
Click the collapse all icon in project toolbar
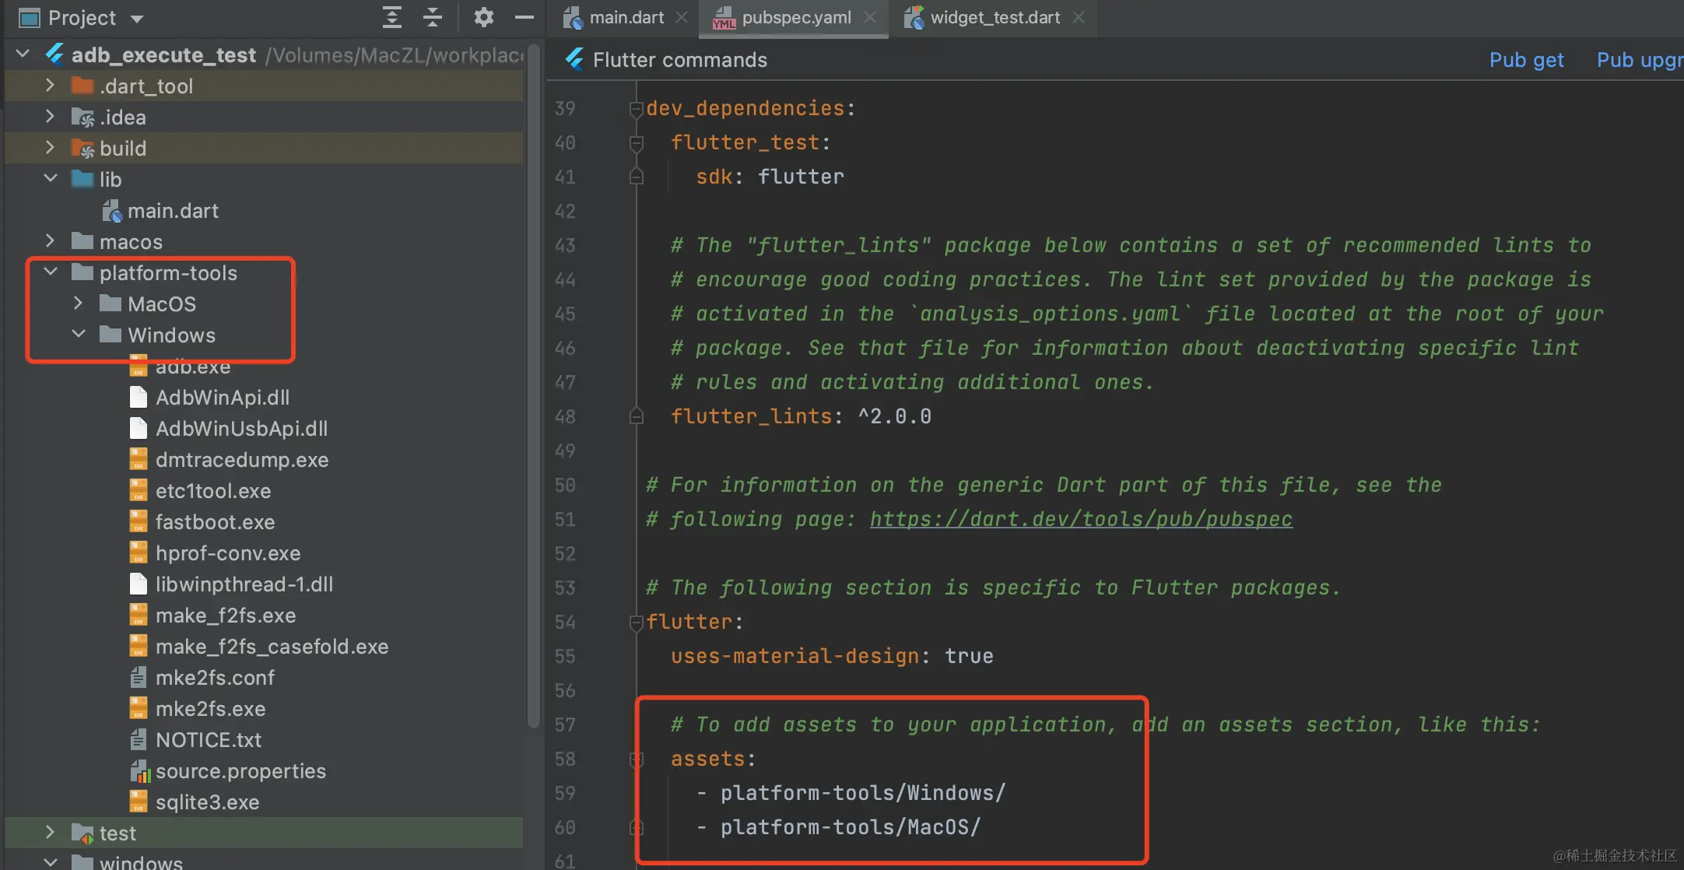click(433, 17)
